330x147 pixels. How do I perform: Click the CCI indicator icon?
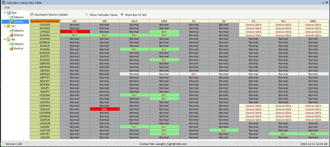(8, 26)
